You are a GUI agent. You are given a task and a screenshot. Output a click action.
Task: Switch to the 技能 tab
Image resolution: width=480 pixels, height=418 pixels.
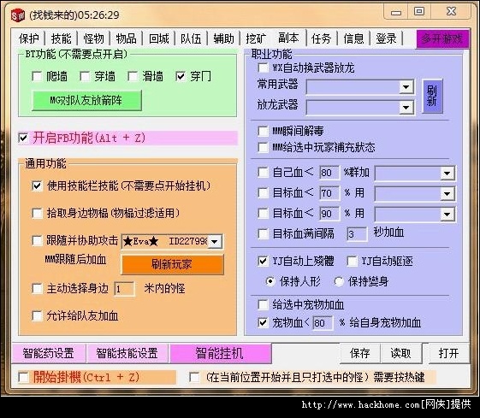(61, 38)
